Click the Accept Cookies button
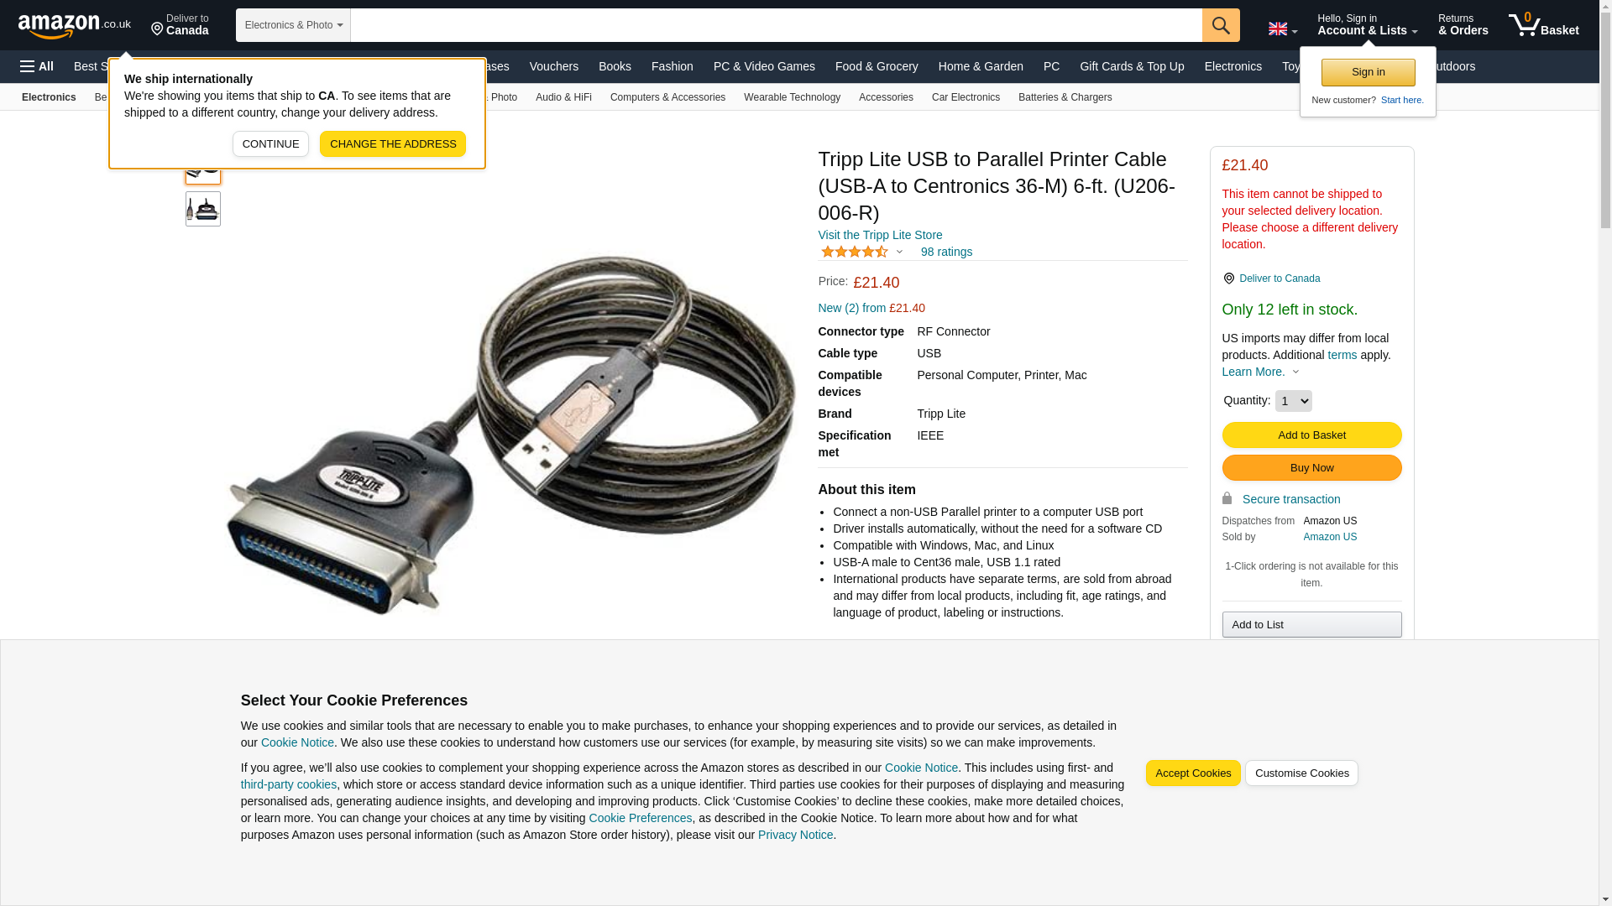This screenshot has height=906, width=1612. coord(1193,773)
